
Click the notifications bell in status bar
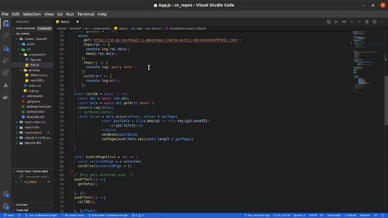pos(383,216)
